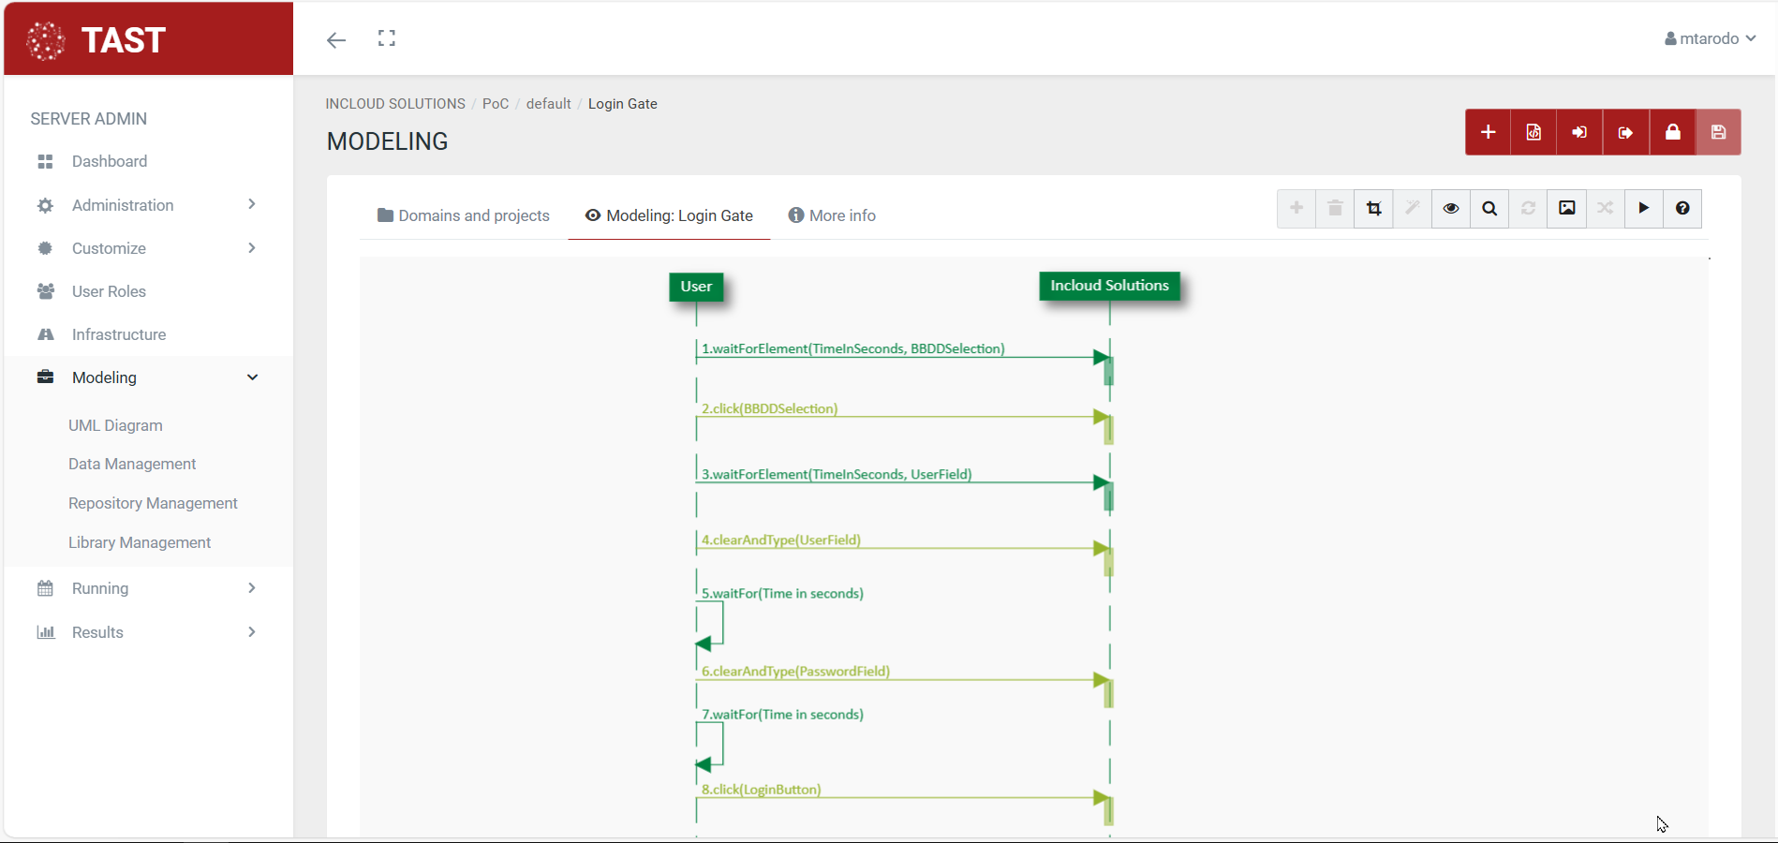Click the crop tool in diagram toolbar

coord(1373,208)
